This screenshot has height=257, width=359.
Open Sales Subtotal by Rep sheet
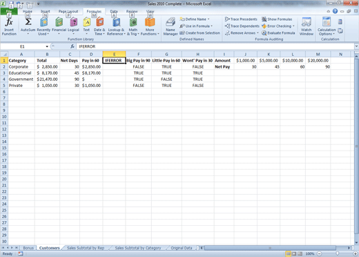point(86,248)
